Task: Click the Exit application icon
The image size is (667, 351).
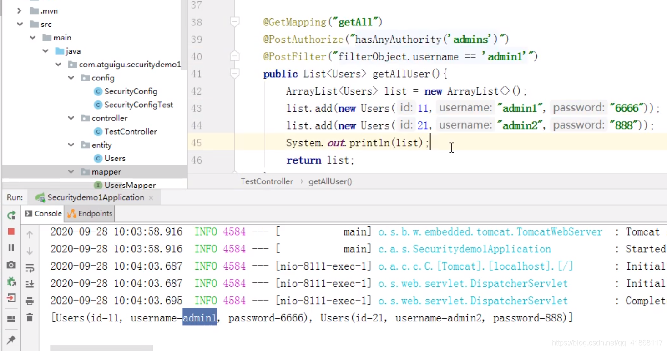Action: (11, 298)
